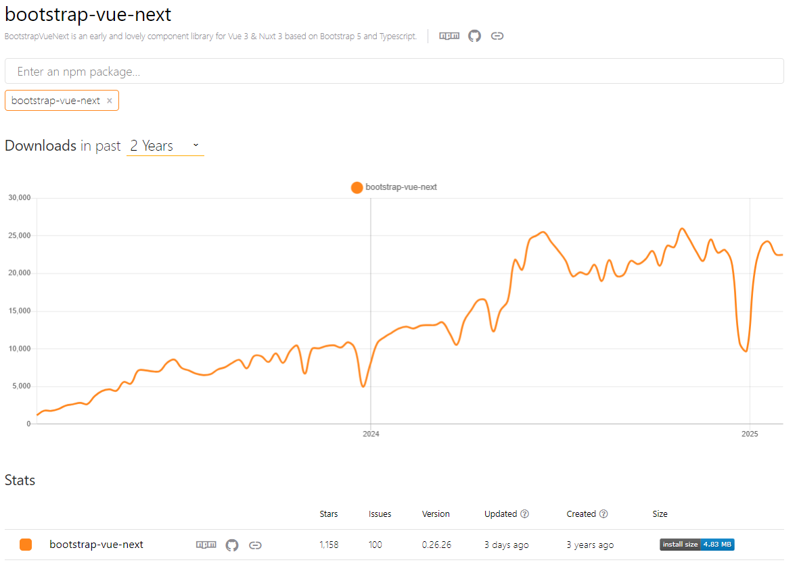Click the install size 4.83 MB badge

click(x=697, y=545)
